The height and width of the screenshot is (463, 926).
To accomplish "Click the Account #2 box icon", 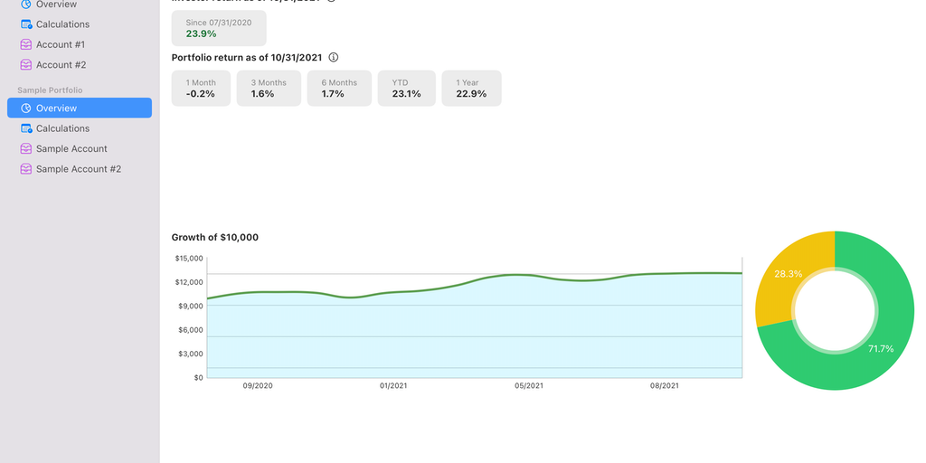I will [x=26, y=65].
